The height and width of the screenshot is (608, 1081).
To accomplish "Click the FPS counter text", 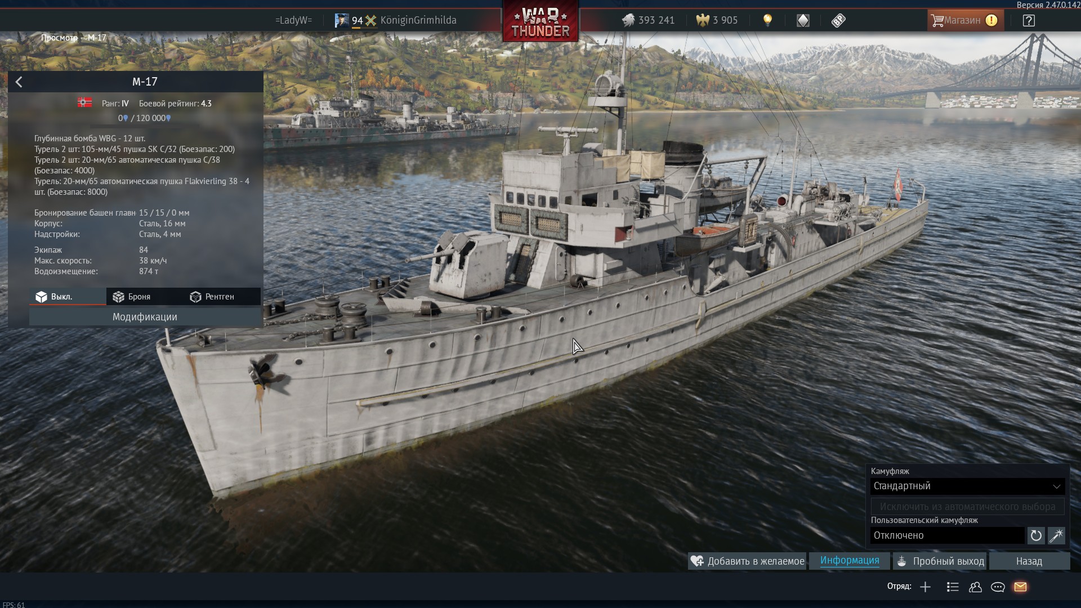I will tap(14, 605).
